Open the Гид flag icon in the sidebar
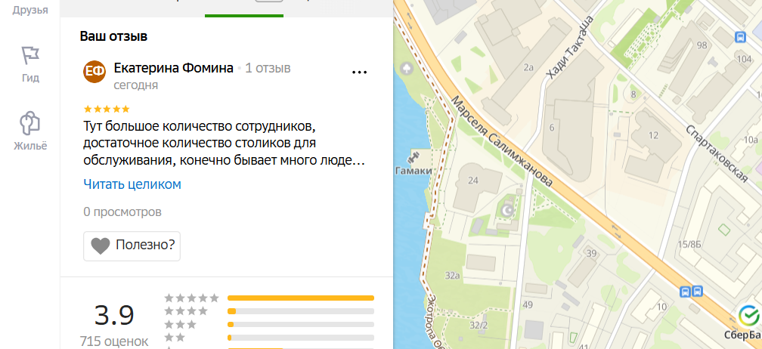 (x=30, y=56)
